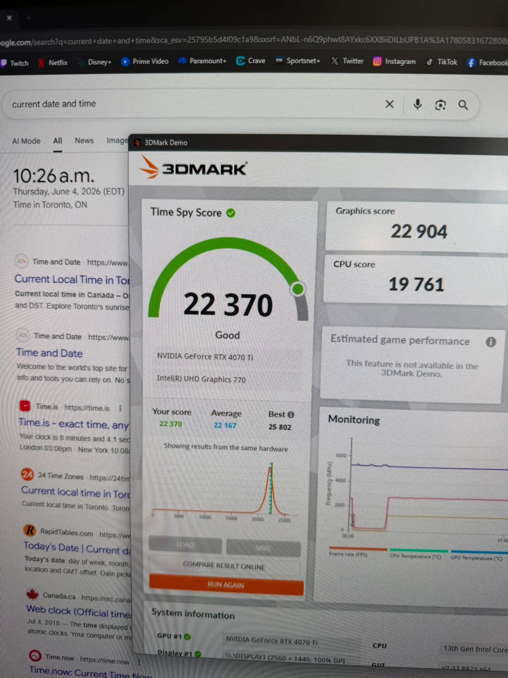The height and width of the screenshot is (678, 508).
Task: Open Time.is result three-dot options menu
Action: coord(120,408)
